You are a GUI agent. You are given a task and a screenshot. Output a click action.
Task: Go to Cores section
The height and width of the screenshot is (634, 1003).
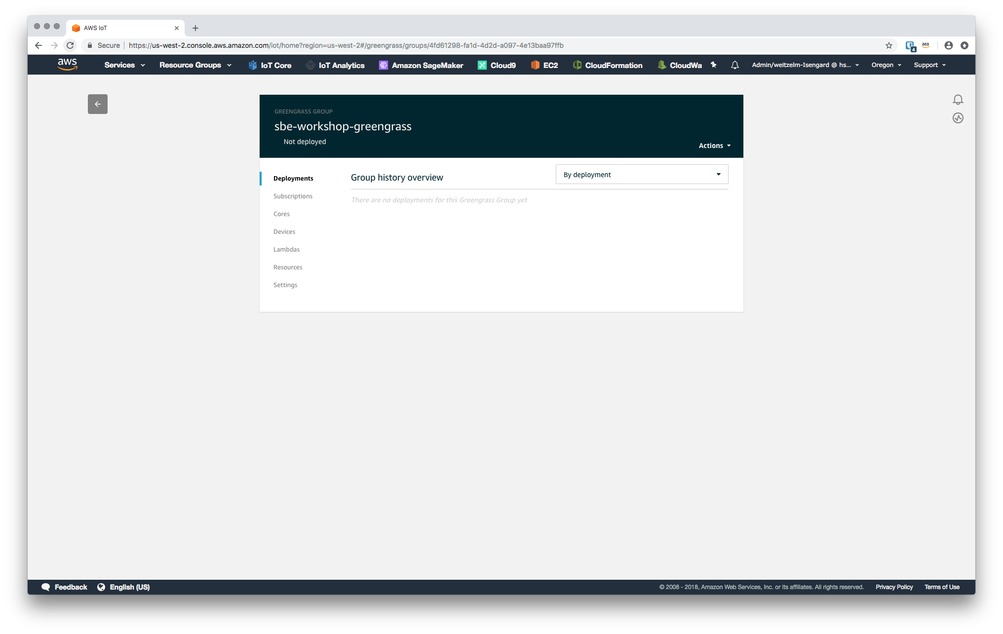[281, 214]
